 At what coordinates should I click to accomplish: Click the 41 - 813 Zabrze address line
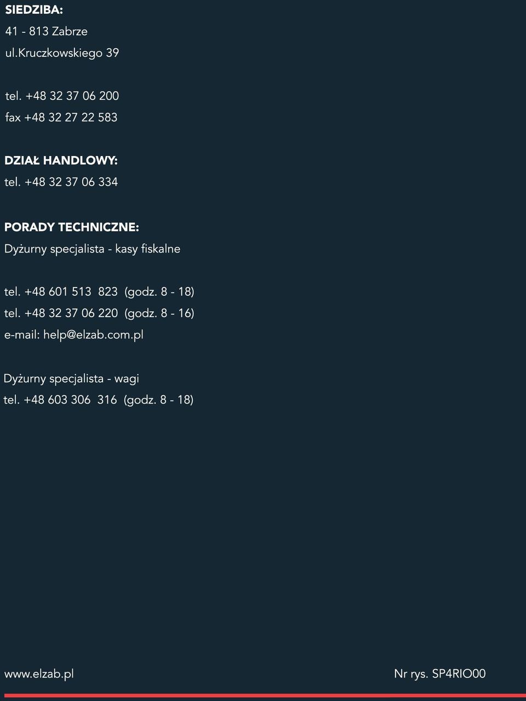point(46,32)
